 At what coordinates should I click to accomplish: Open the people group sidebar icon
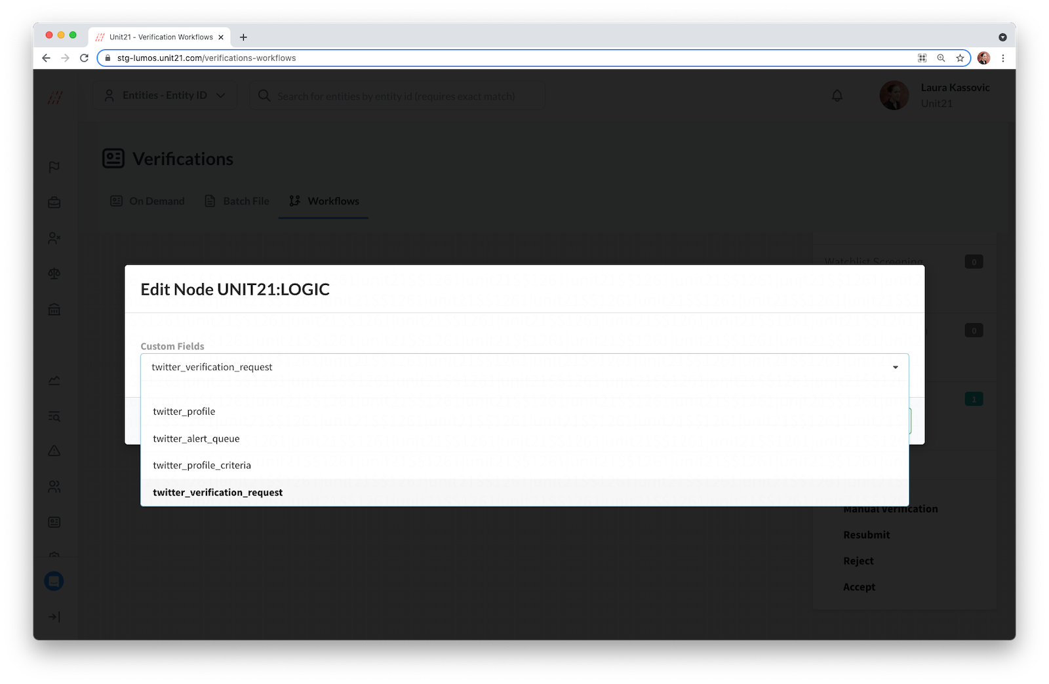(x=54, y=487)
